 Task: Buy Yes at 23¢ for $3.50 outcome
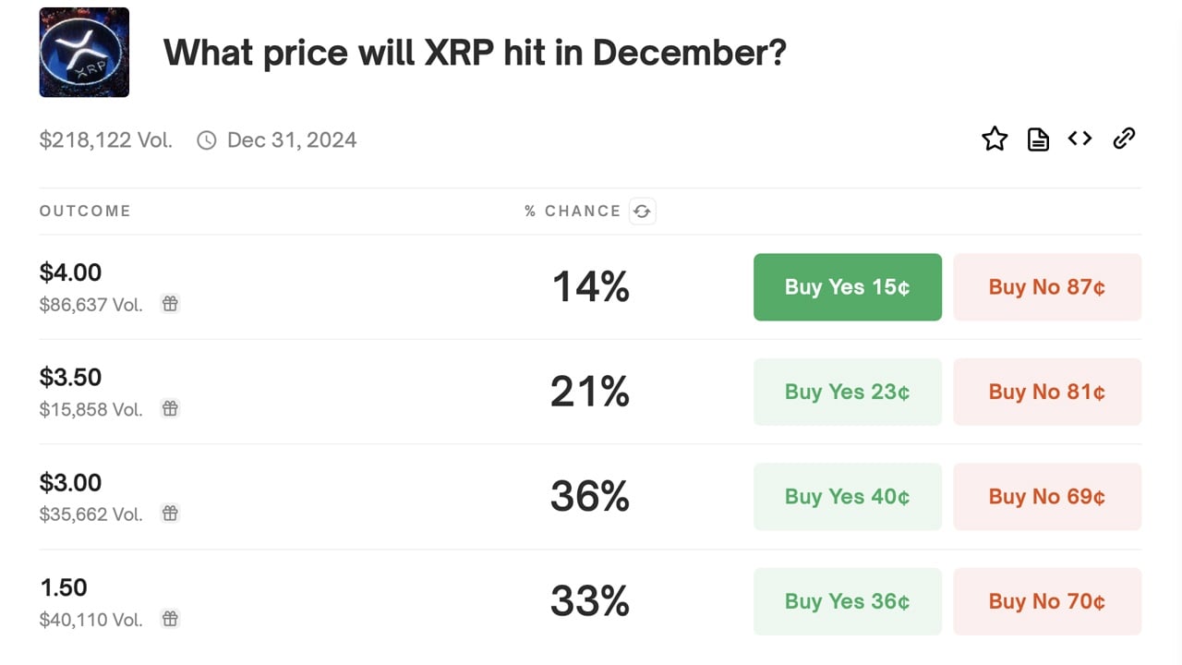point(847,392)
